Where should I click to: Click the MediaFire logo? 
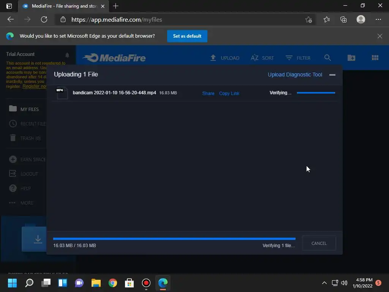114,58
